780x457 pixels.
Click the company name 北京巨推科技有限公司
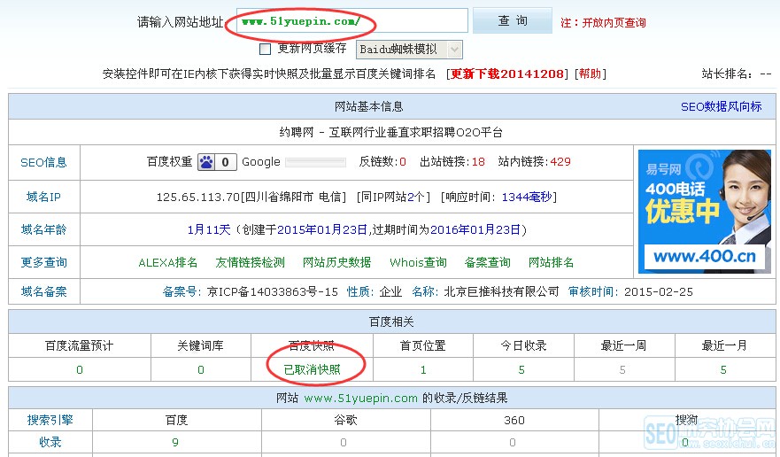click(x=501, y=291)
